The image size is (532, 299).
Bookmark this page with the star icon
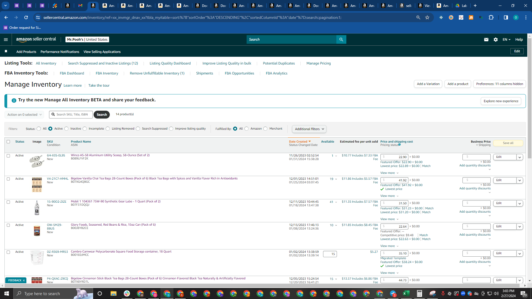(x=427, y=17)
